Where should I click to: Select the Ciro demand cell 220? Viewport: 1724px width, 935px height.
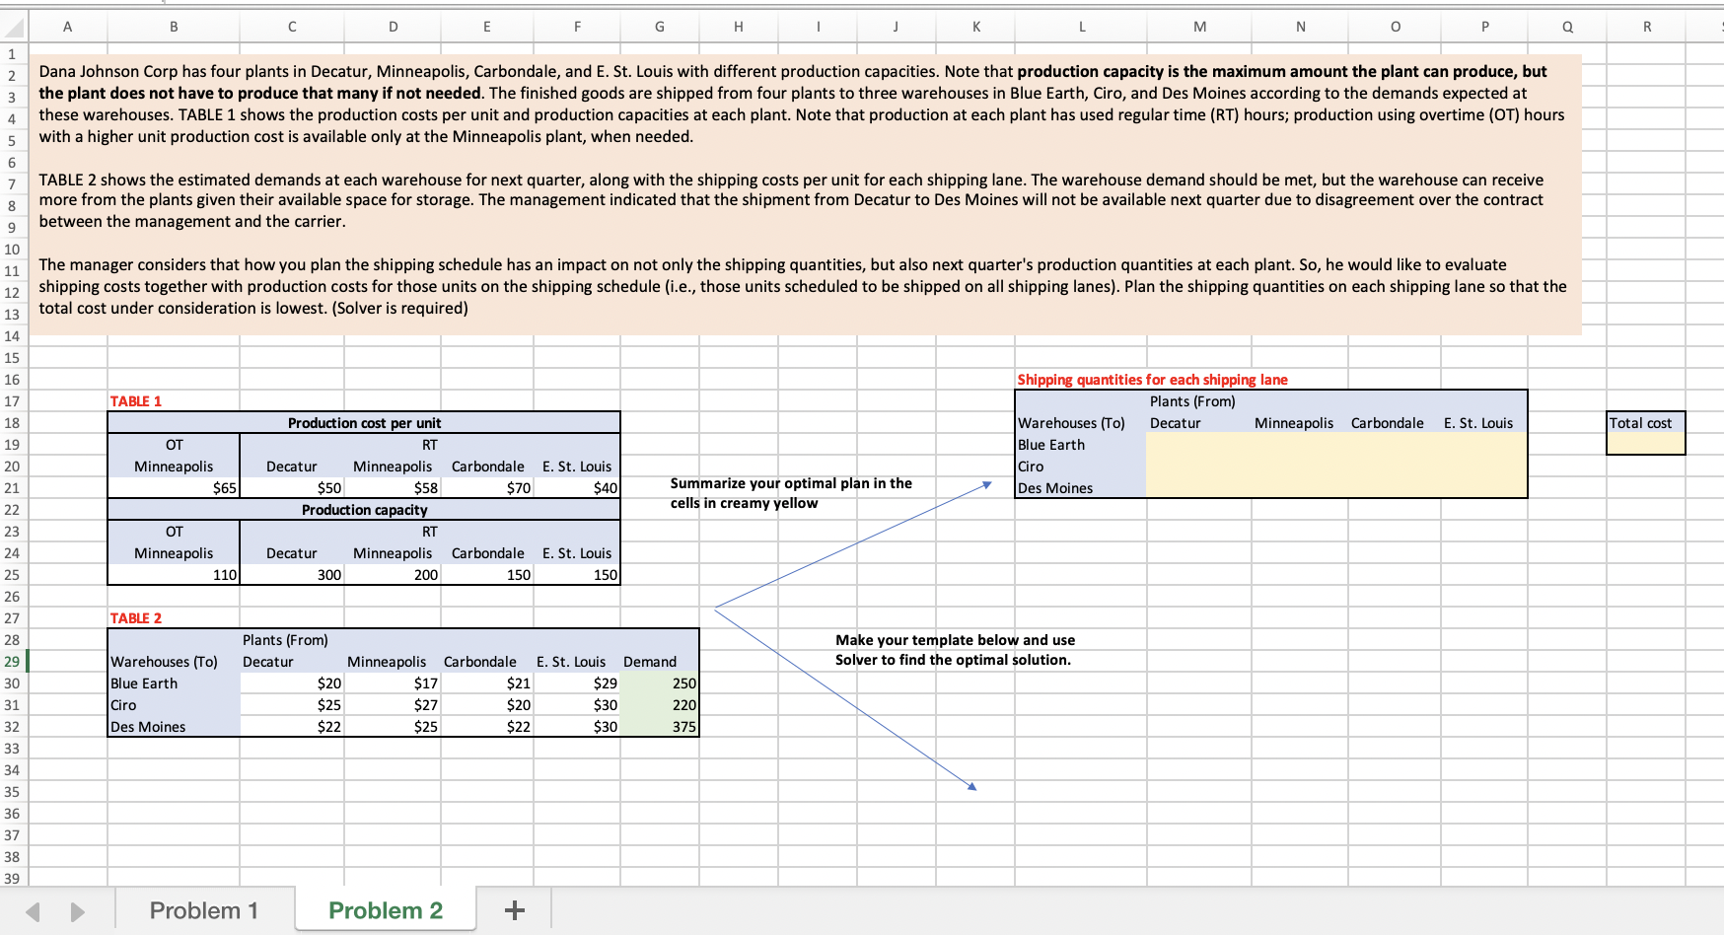(660, 705)
